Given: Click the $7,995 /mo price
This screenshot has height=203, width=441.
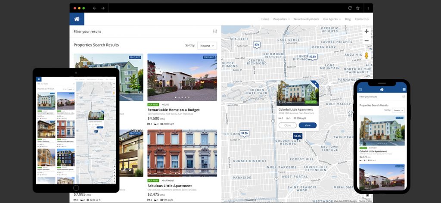Looking at the screenshot, I should (x=82, y=194).
